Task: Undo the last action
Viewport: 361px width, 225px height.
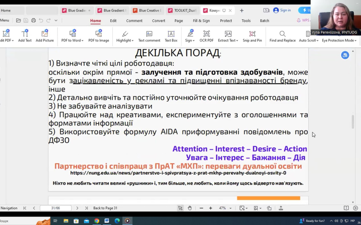Action: tap(41, 20)
